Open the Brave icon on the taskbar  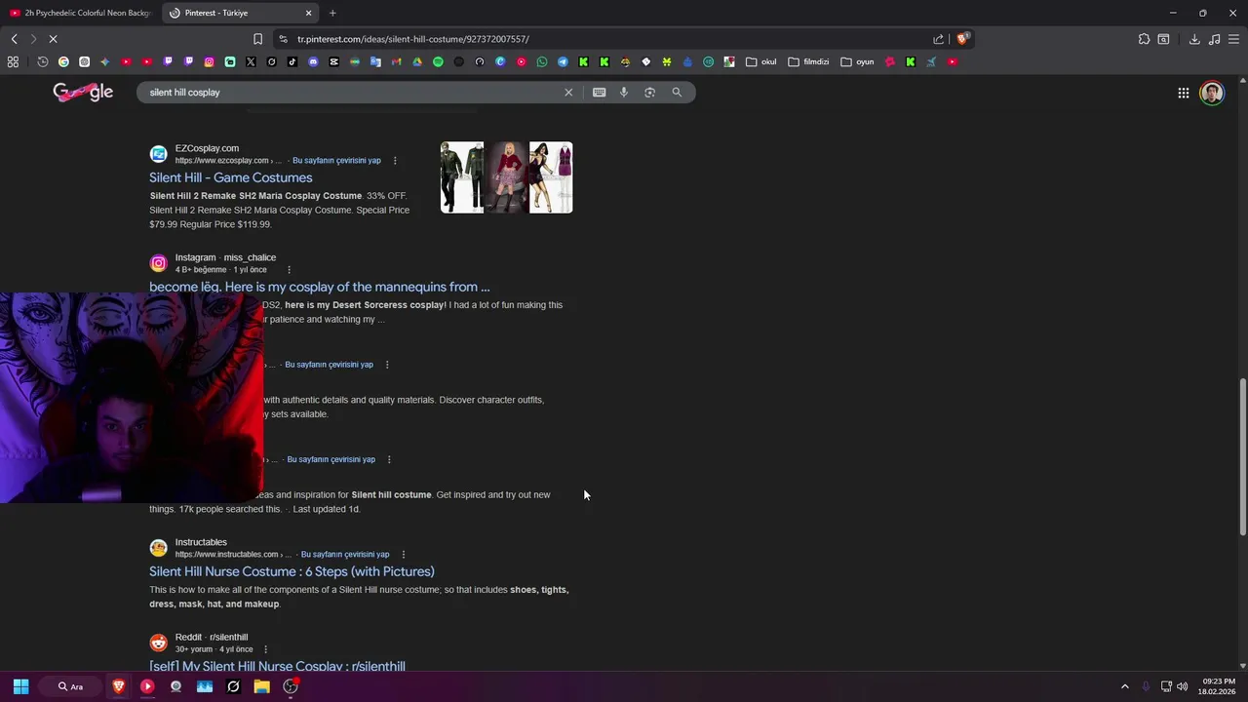click(x=119, y=686)
